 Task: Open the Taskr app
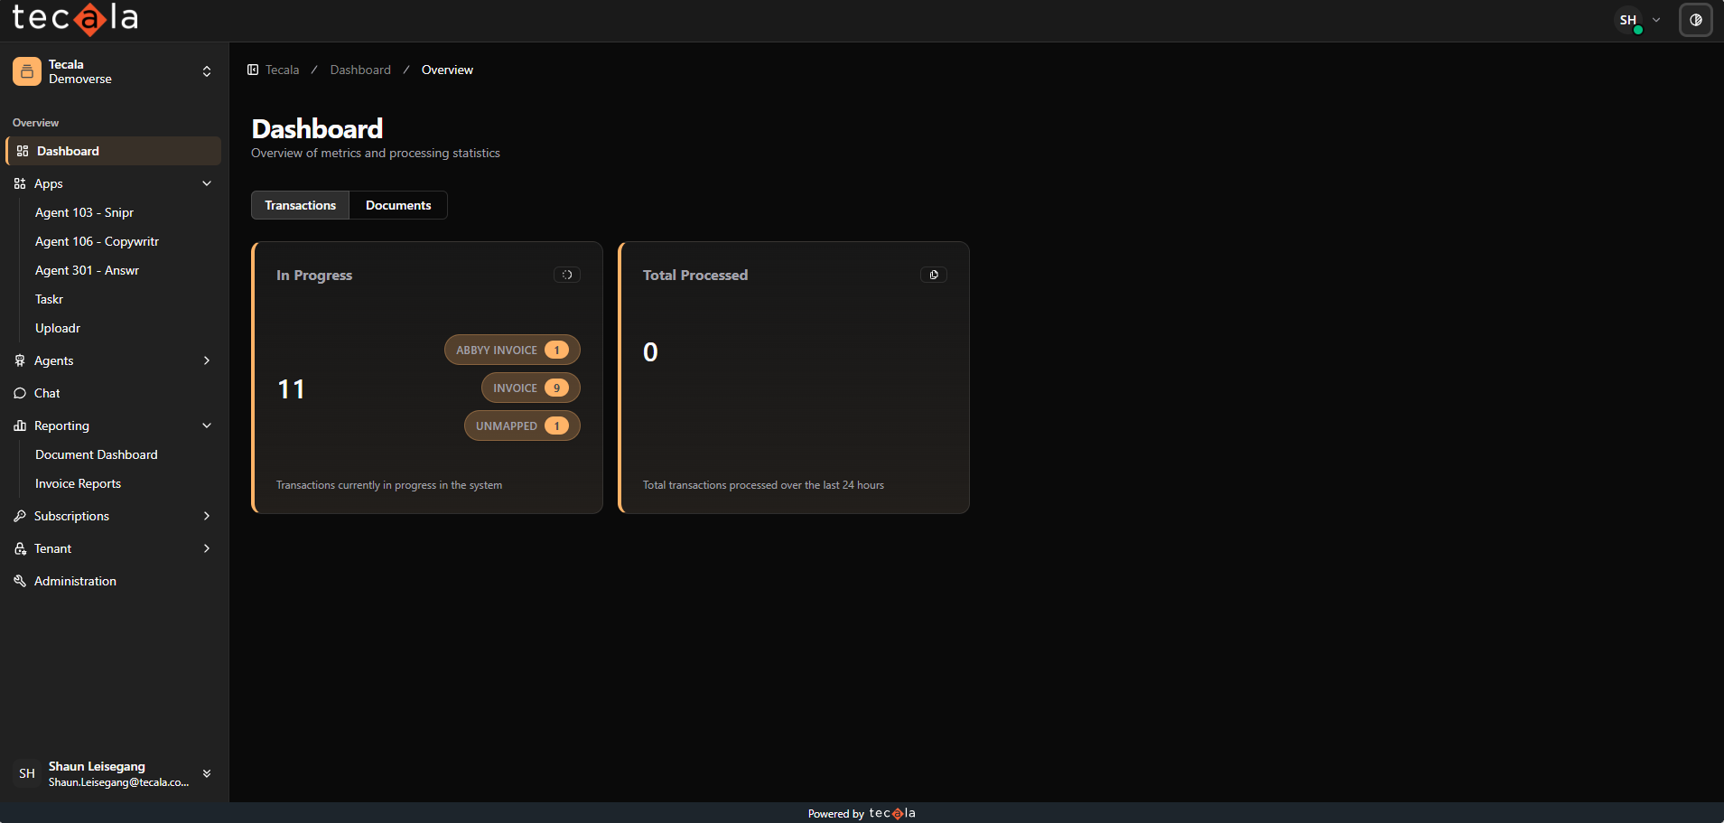point(49,299)
